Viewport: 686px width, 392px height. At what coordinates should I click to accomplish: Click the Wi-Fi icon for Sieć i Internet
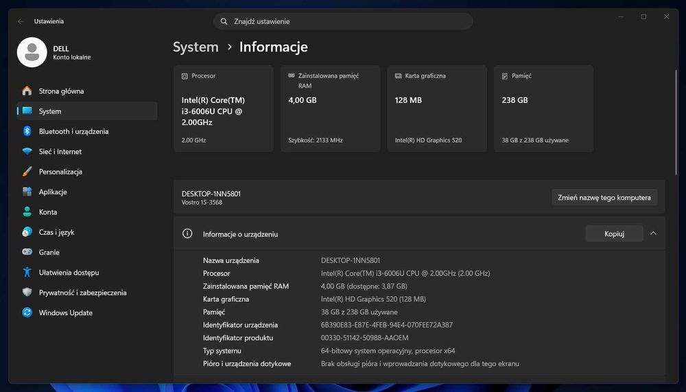pyautogui.click(x=27, y=151)
